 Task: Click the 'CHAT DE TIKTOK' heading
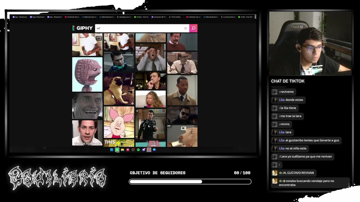coord(288,81)
